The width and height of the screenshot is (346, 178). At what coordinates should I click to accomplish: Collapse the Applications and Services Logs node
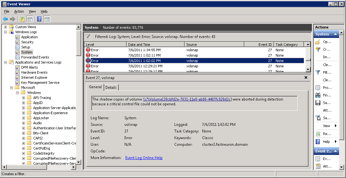click(5, 62)
